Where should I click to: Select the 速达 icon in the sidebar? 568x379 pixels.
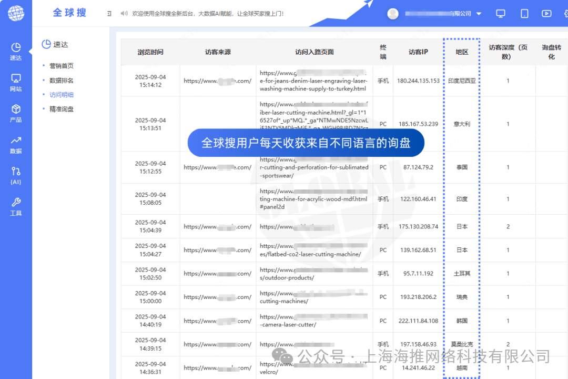pyautogui.click(x=16, y=50)
